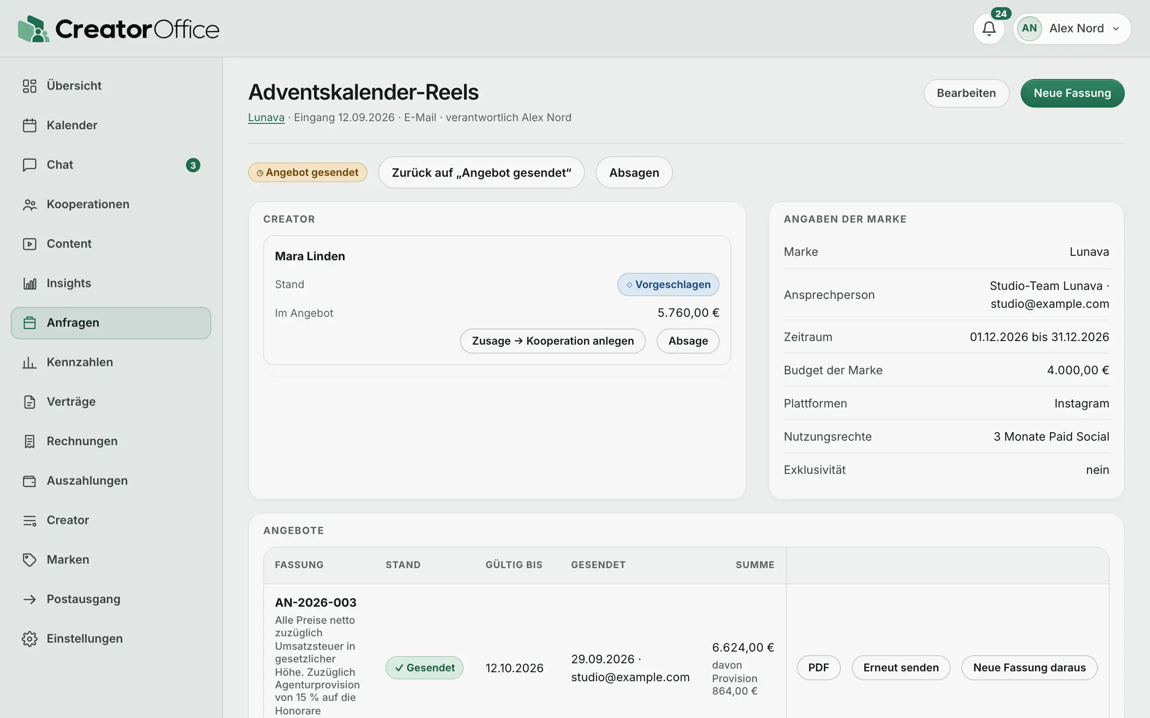Click the Verträge document icon
This screenshot has height=718, width=1150.
tap(30, 402)
